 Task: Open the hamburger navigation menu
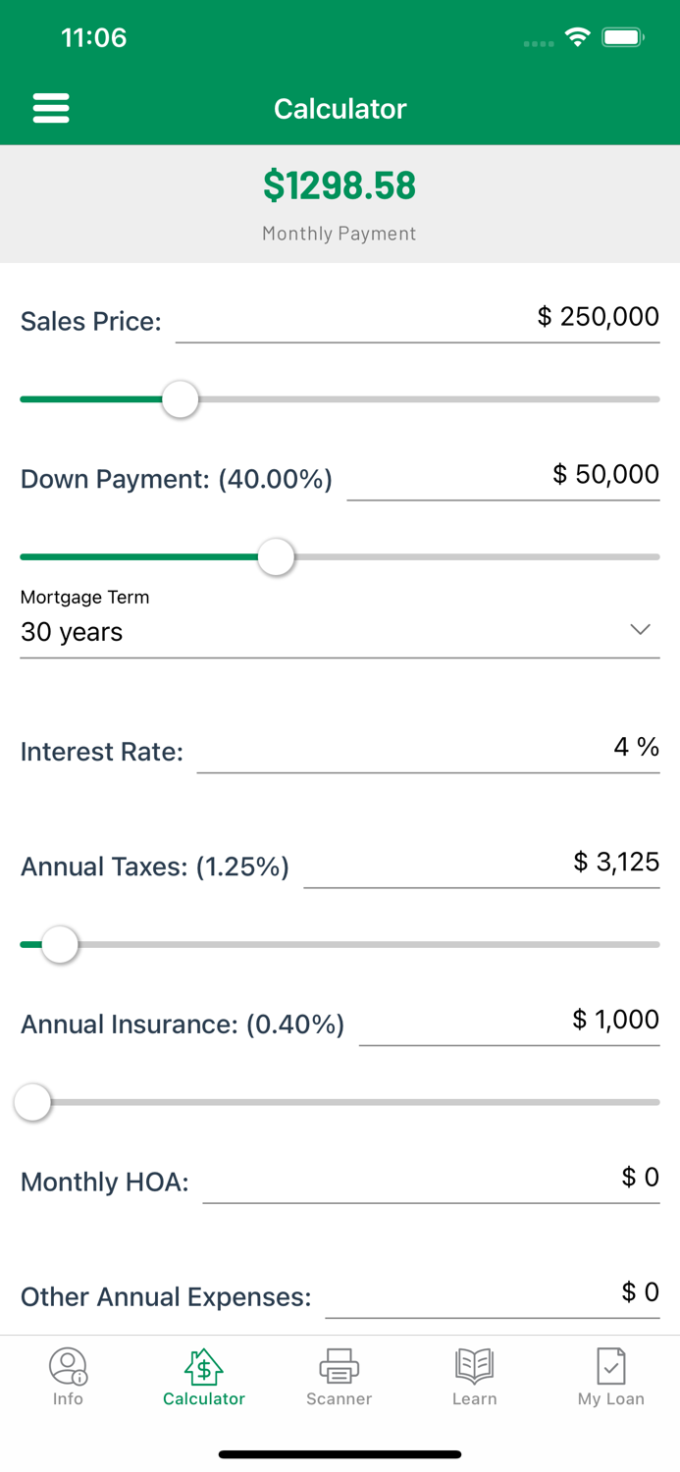click(51, 108)
